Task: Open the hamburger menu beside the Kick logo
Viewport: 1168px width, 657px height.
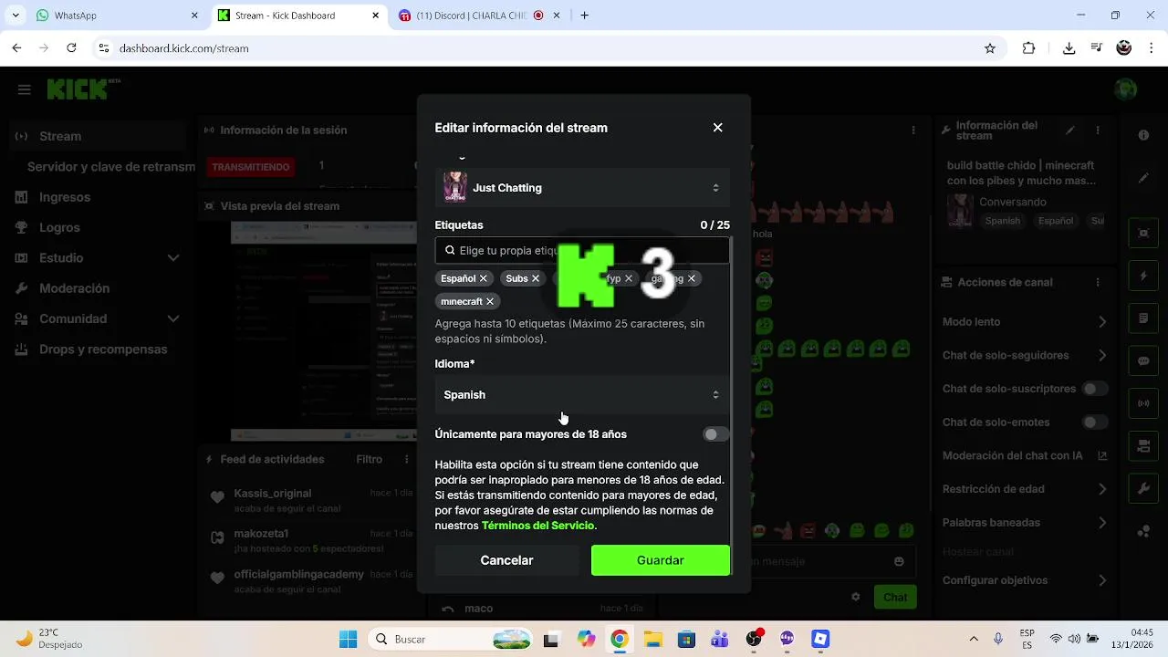Action: [25, 89]
